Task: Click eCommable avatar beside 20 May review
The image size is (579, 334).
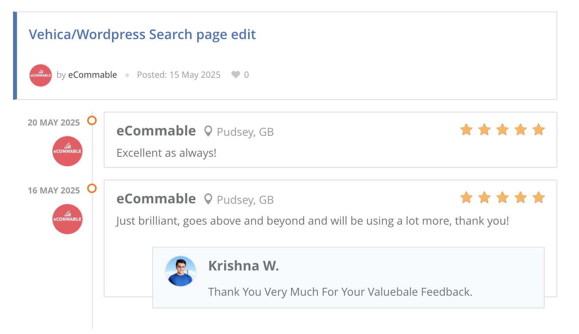Action: tap(67, 151)
